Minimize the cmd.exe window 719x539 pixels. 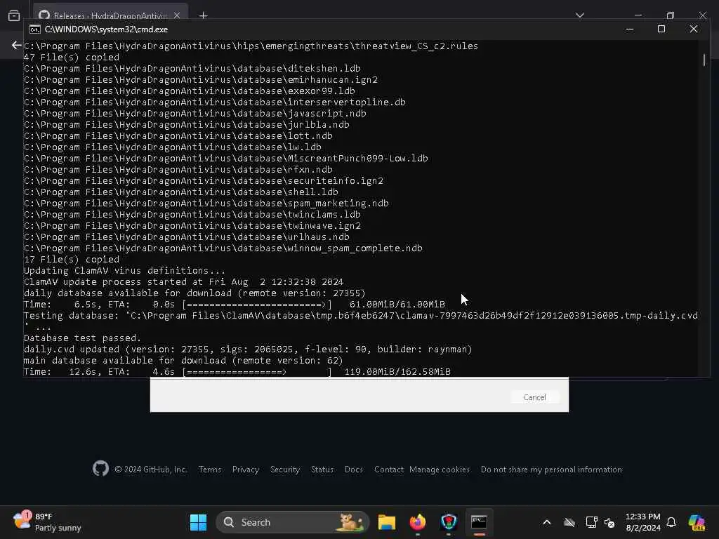630,29
